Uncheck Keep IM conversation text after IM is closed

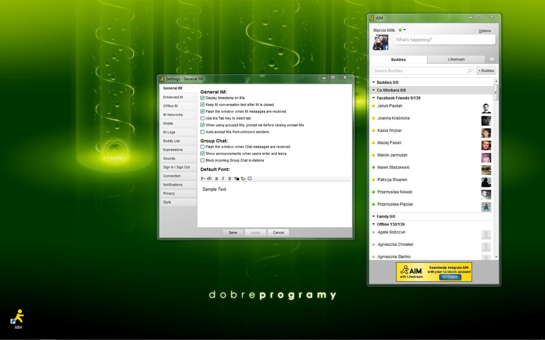tap(202, 105)
